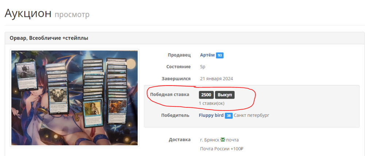Click the envelope mail icon near почта
This screenshot has height=156, width=365.
click(x=223, y=140)
